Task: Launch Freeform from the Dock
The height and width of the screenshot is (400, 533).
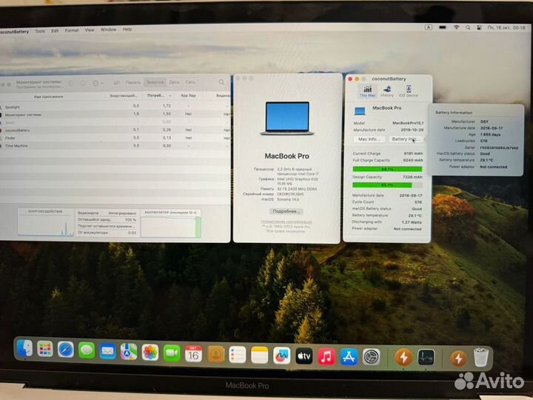Action: click(282, 356)
